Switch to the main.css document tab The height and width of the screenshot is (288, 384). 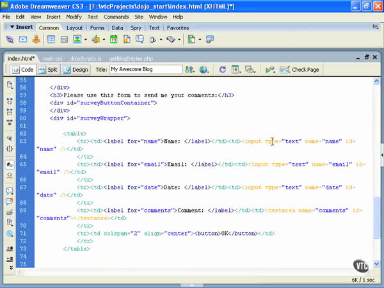pos(52,58)
